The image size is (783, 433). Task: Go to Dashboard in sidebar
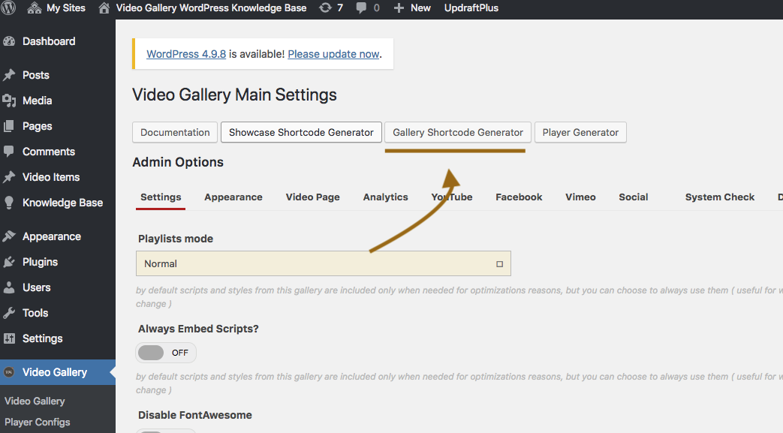(x=49, y=41)
